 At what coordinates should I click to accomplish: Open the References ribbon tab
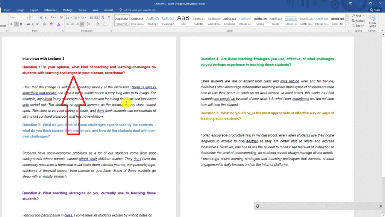click(x=50, y=10)
